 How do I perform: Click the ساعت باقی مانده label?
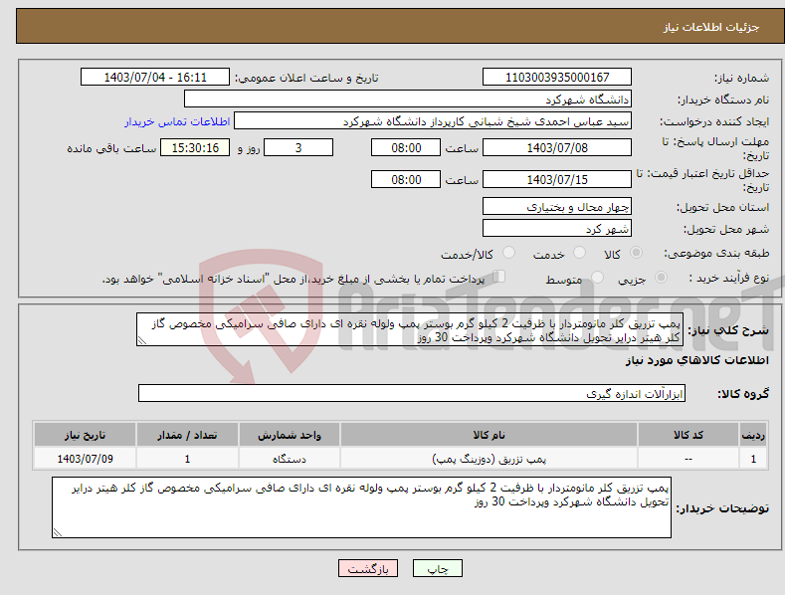tap(111, 148)
